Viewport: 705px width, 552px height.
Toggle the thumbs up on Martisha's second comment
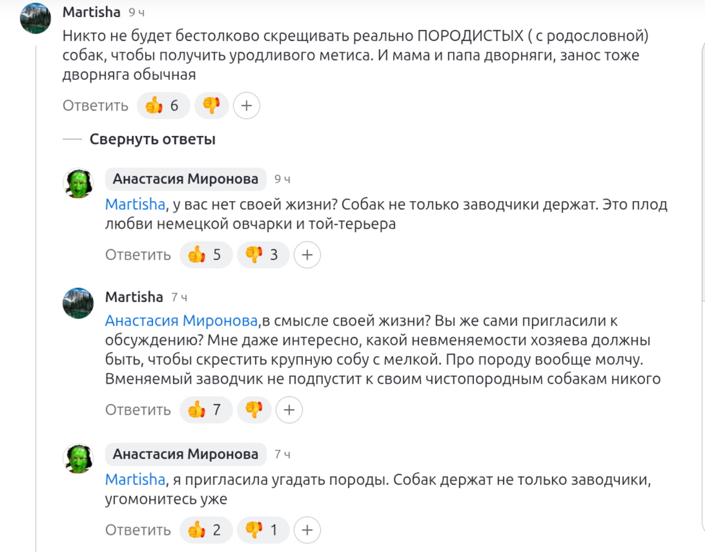(205, 410)
